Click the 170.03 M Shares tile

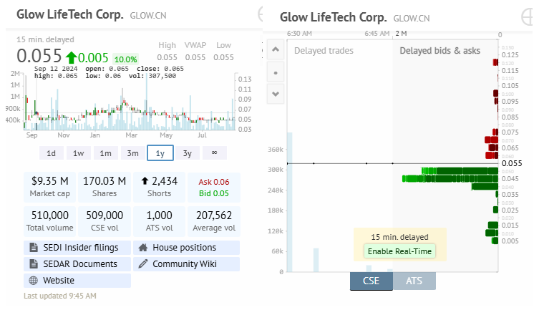click(x=105, y=187)
